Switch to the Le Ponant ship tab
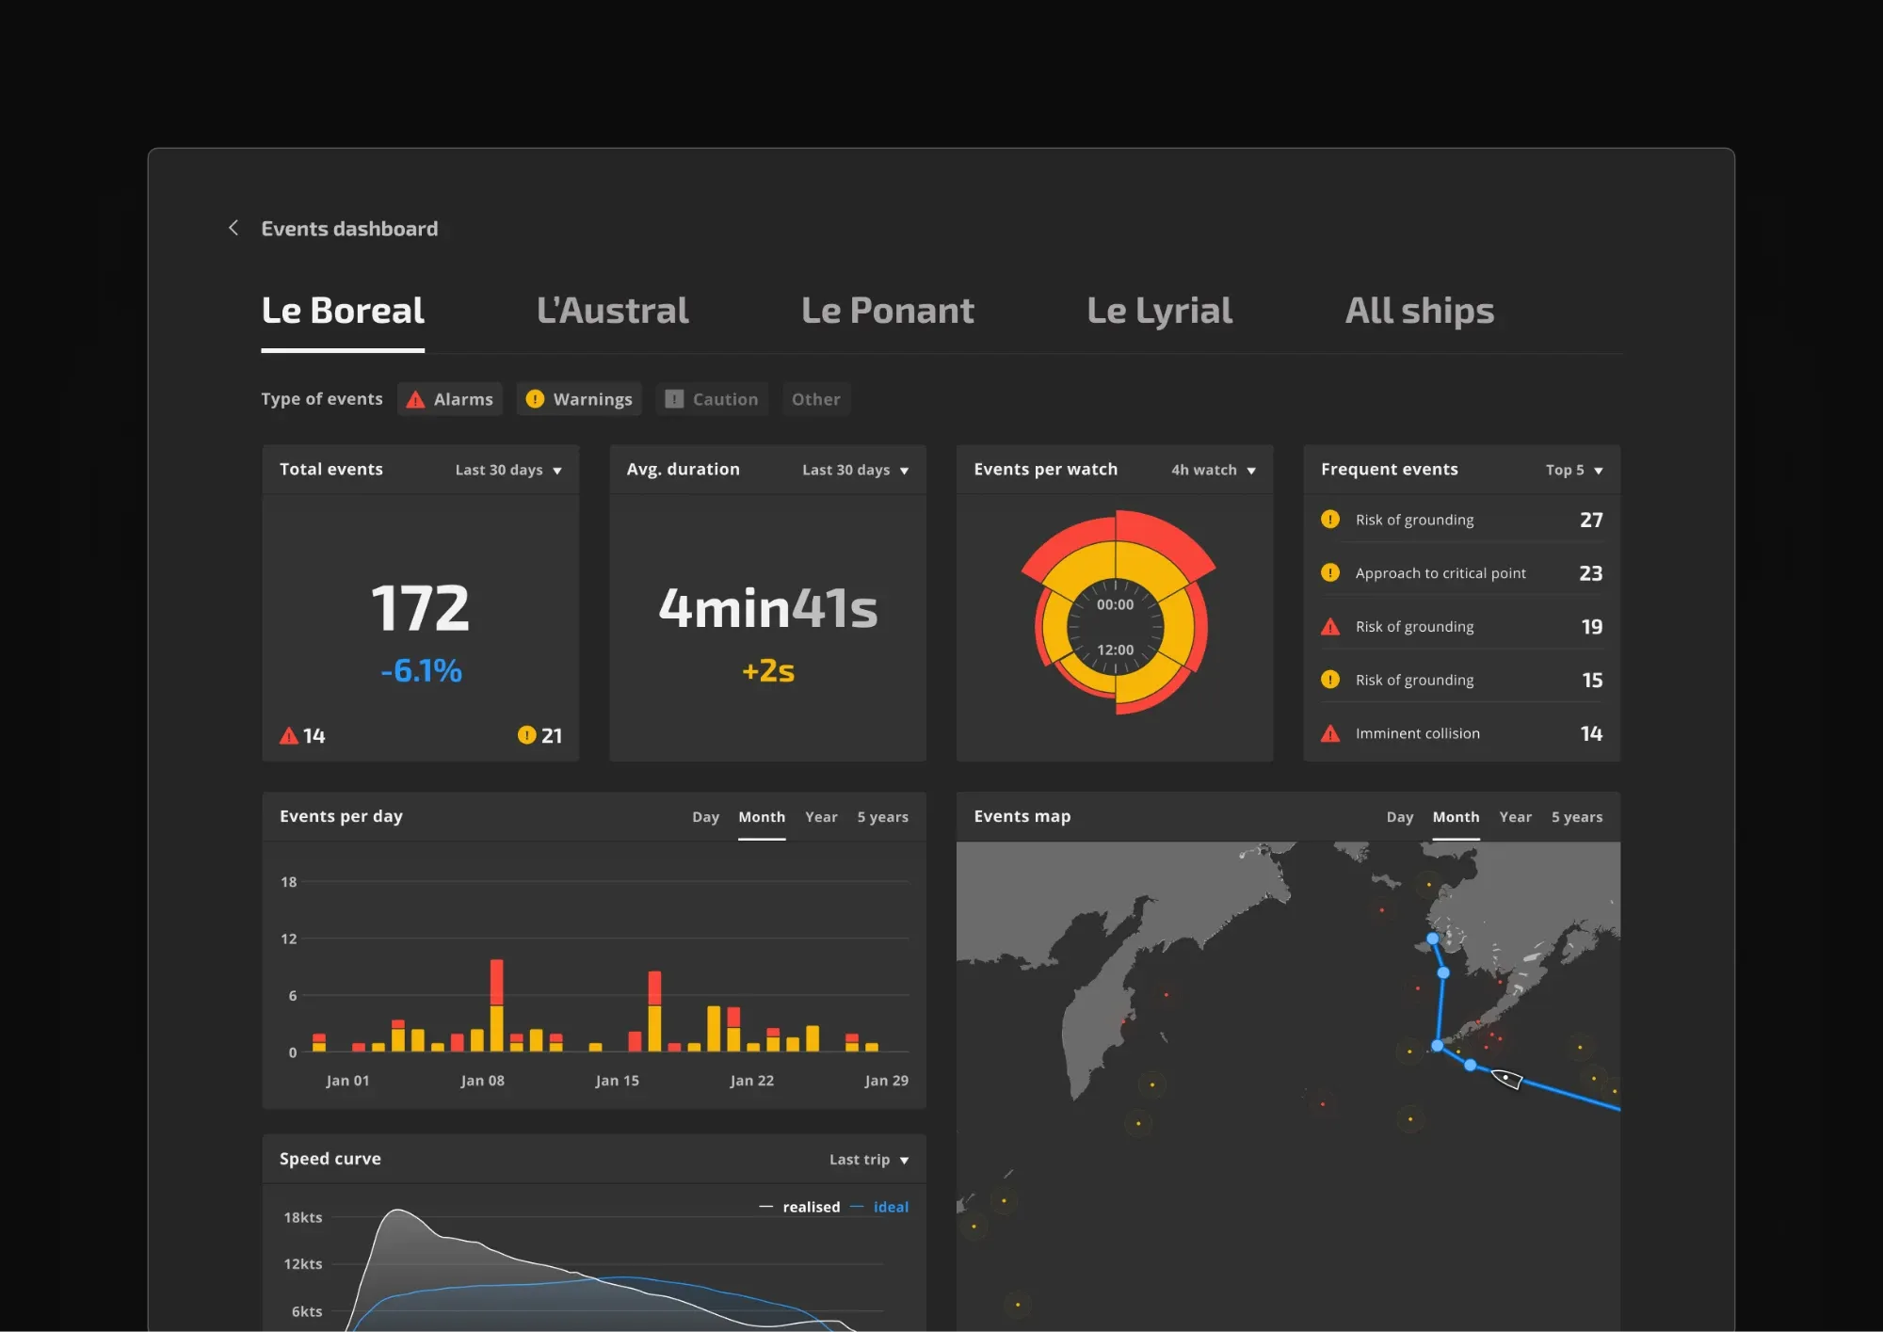Image resolution: width=1883 pixels, height=1332 pixels. click(x=888, y=311)
